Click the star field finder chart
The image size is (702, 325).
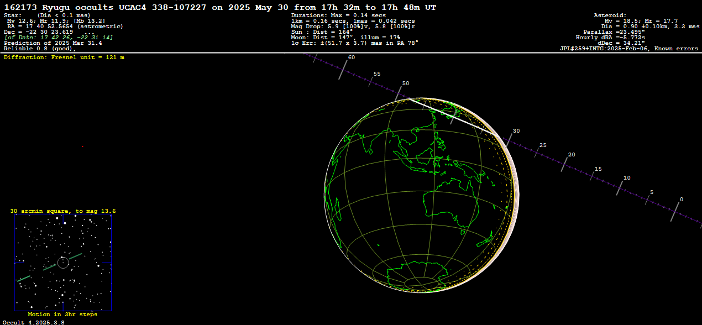coord(63,263)
